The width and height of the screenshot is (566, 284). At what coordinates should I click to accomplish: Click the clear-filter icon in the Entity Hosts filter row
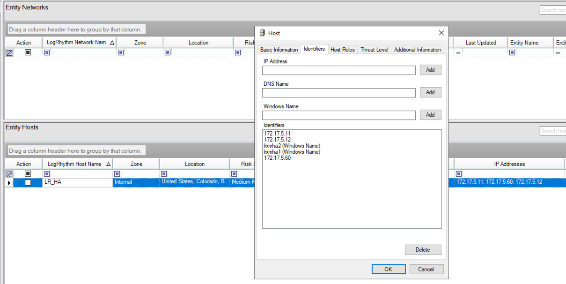click(x=9, y=174)
